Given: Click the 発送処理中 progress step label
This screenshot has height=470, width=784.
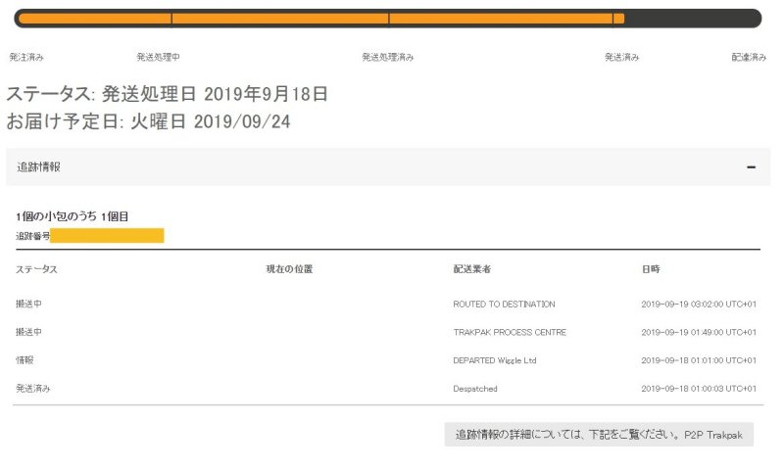Looking at the screenshot, I should 158,58.
